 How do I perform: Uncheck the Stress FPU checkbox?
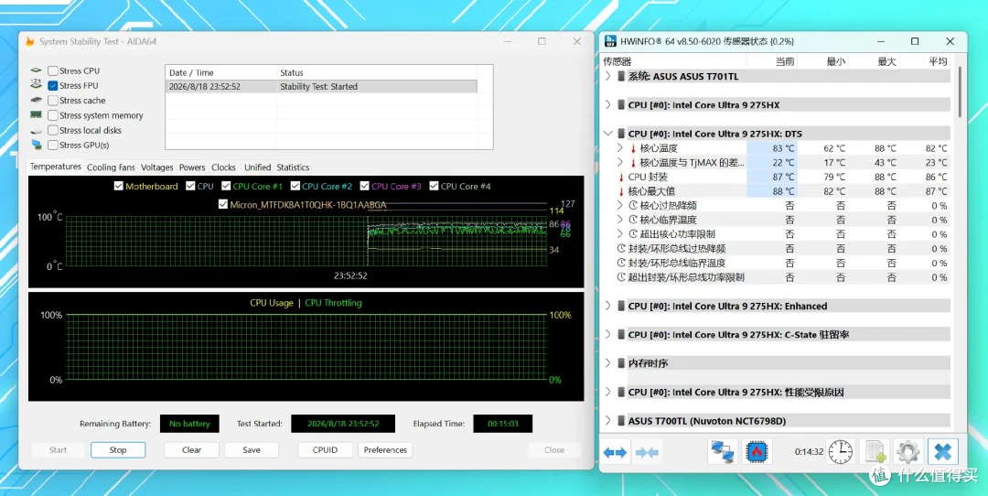tap(53, 85)
